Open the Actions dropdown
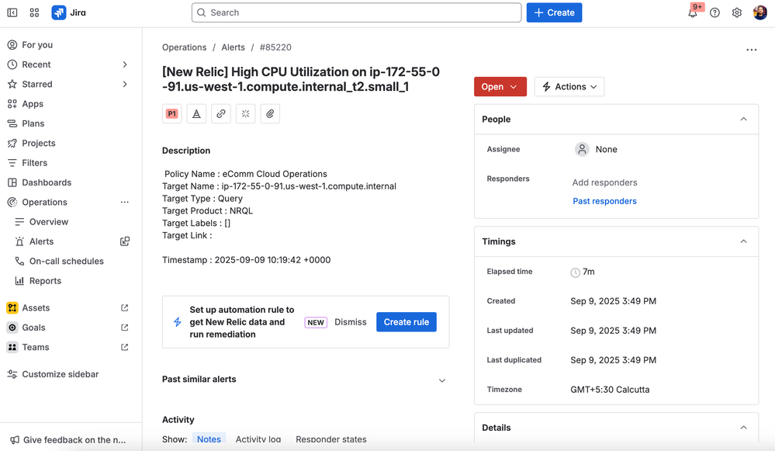This screenshot has height=451, width=775. [x=569, y=86]
